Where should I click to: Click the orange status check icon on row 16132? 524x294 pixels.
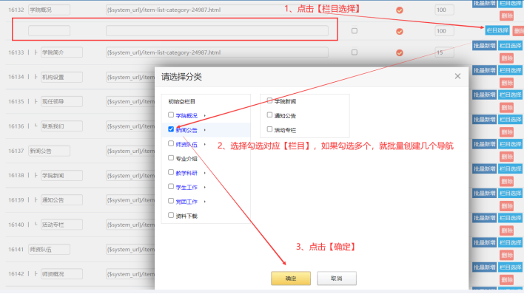click(400, 10)
